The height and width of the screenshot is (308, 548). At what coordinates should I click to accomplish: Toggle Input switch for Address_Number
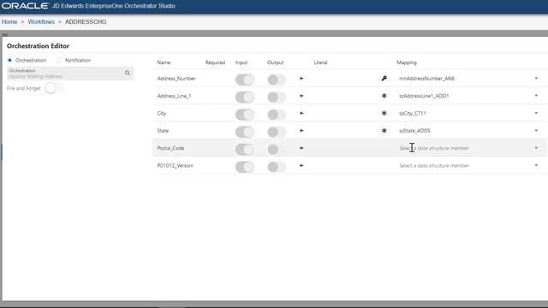coord(245,80)
